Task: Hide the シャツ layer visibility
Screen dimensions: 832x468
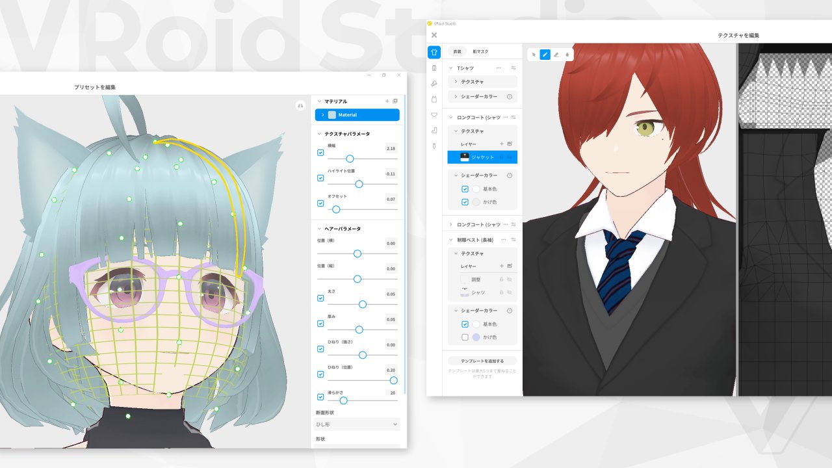Action: point(510,292)
